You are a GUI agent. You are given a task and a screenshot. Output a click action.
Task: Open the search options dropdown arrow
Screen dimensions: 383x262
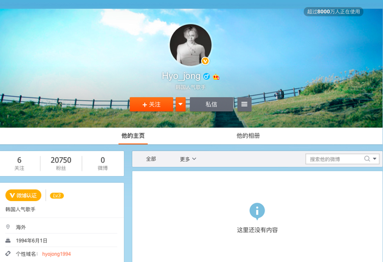376,159
